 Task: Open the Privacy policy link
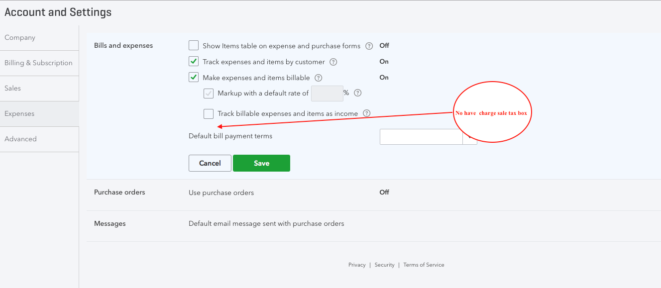point(357,265)
